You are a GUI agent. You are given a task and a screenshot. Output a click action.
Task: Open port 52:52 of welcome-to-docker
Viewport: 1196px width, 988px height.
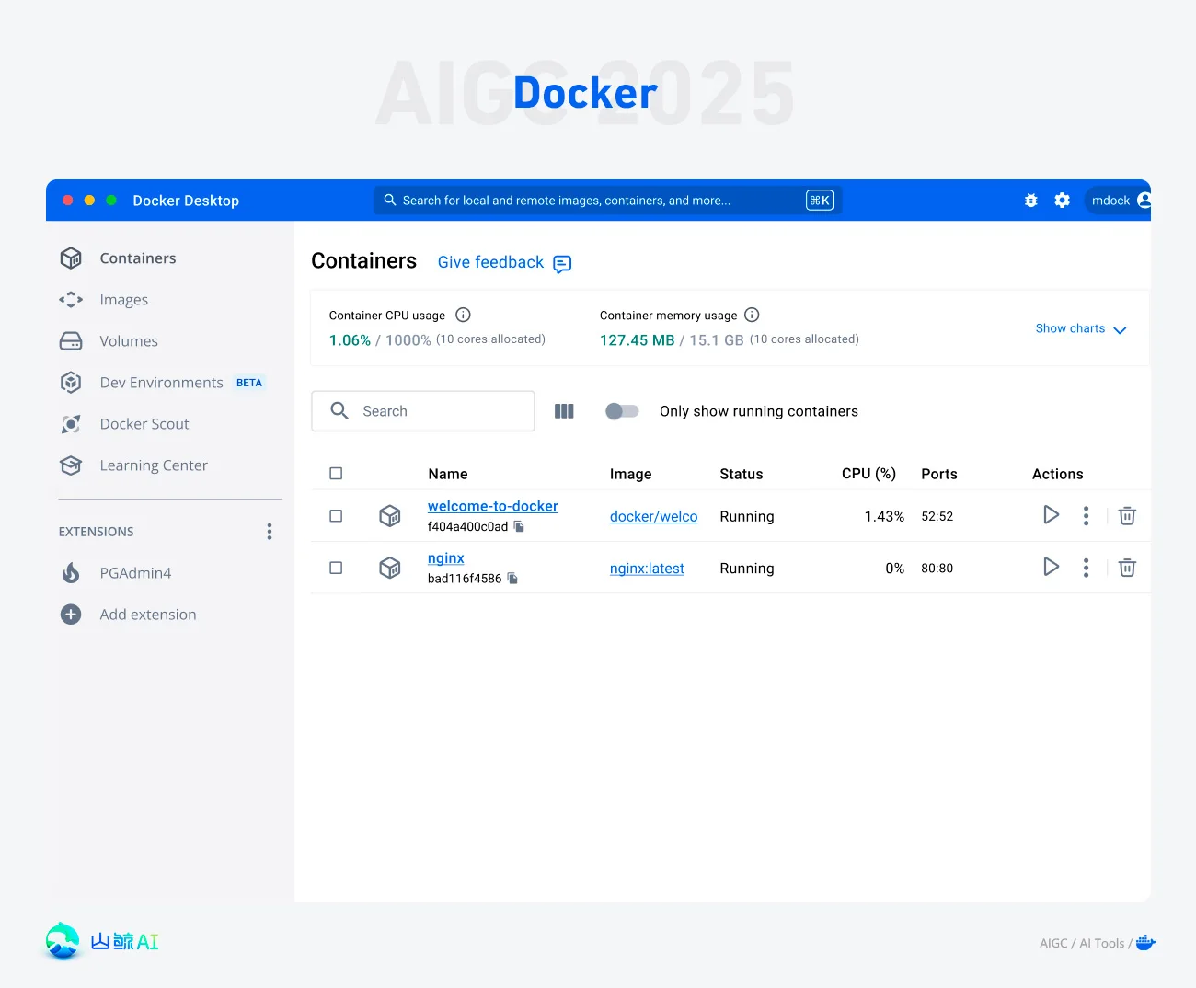pos(937,517)
